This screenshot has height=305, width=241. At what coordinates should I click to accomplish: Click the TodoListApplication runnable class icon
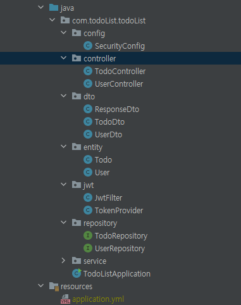77,273
